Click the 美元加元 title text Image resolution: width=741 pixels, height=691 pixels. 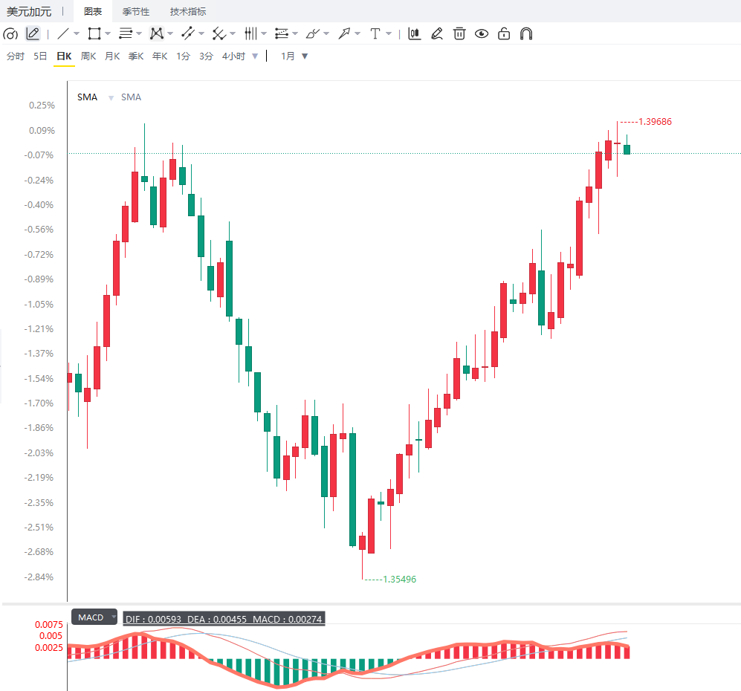coord(29,11)
